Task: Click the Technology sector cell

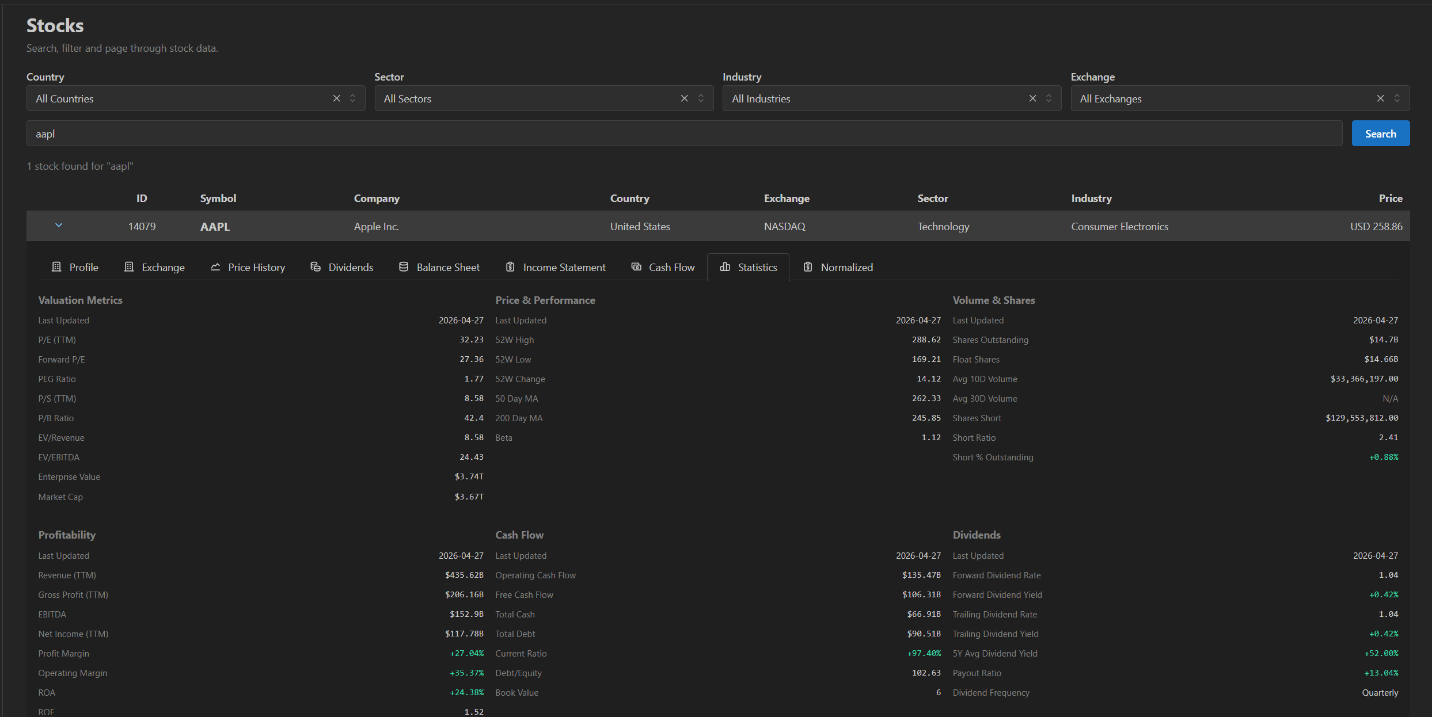Action: tap(944, 227)
